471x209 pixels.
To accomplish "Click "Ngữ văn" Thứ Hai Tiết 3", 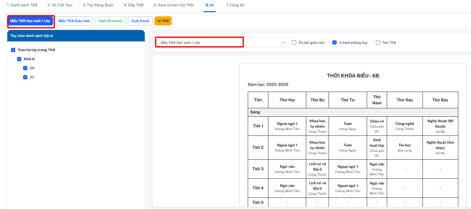I will pos(287,169).
